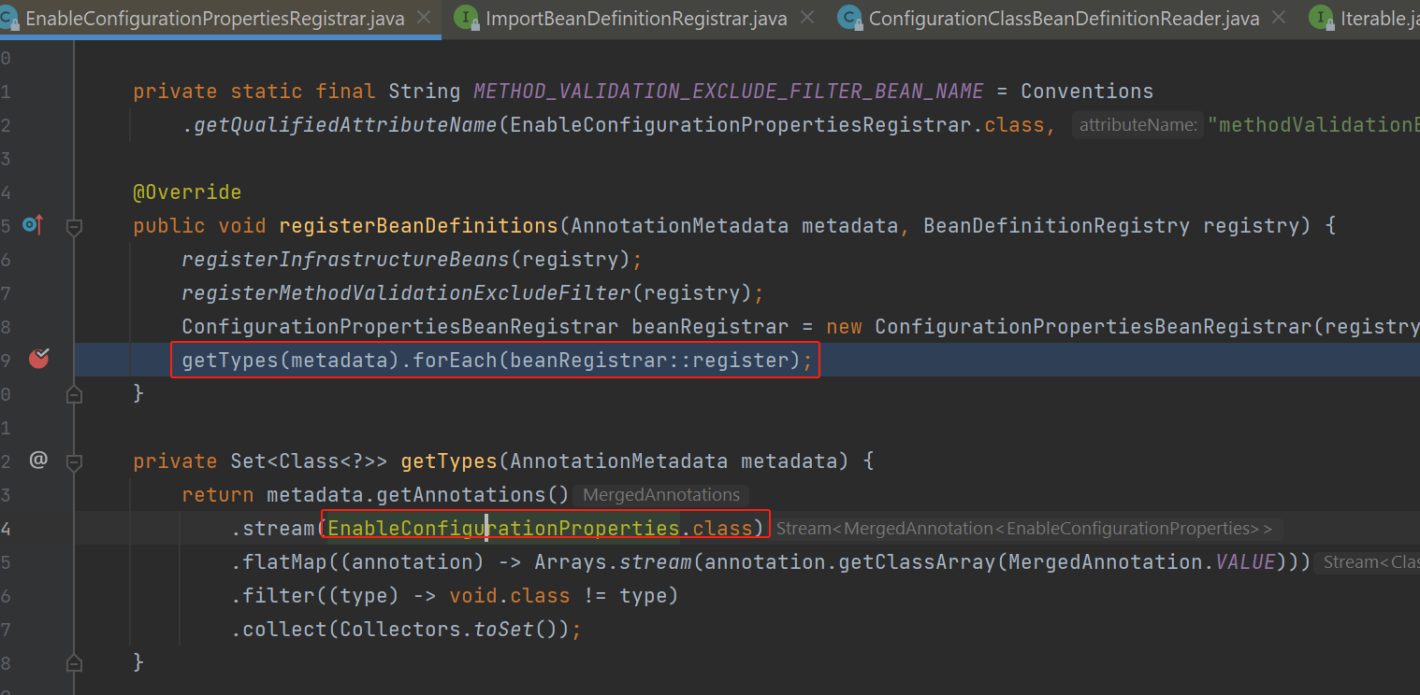Image resolution: width=1420 pixels, height=695 pixels.
Task: Click the BeanDefinitionRegistry parameter type
Action: [x=1056, y=226]
